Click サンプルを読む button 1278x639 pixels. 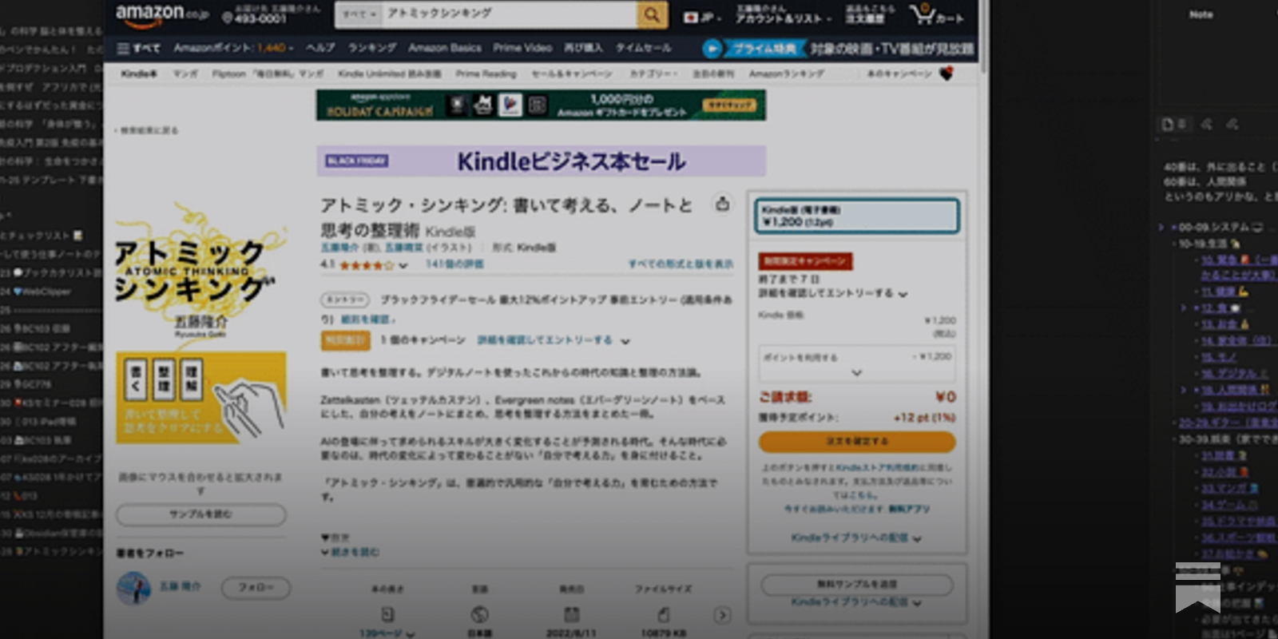point(200,514)
